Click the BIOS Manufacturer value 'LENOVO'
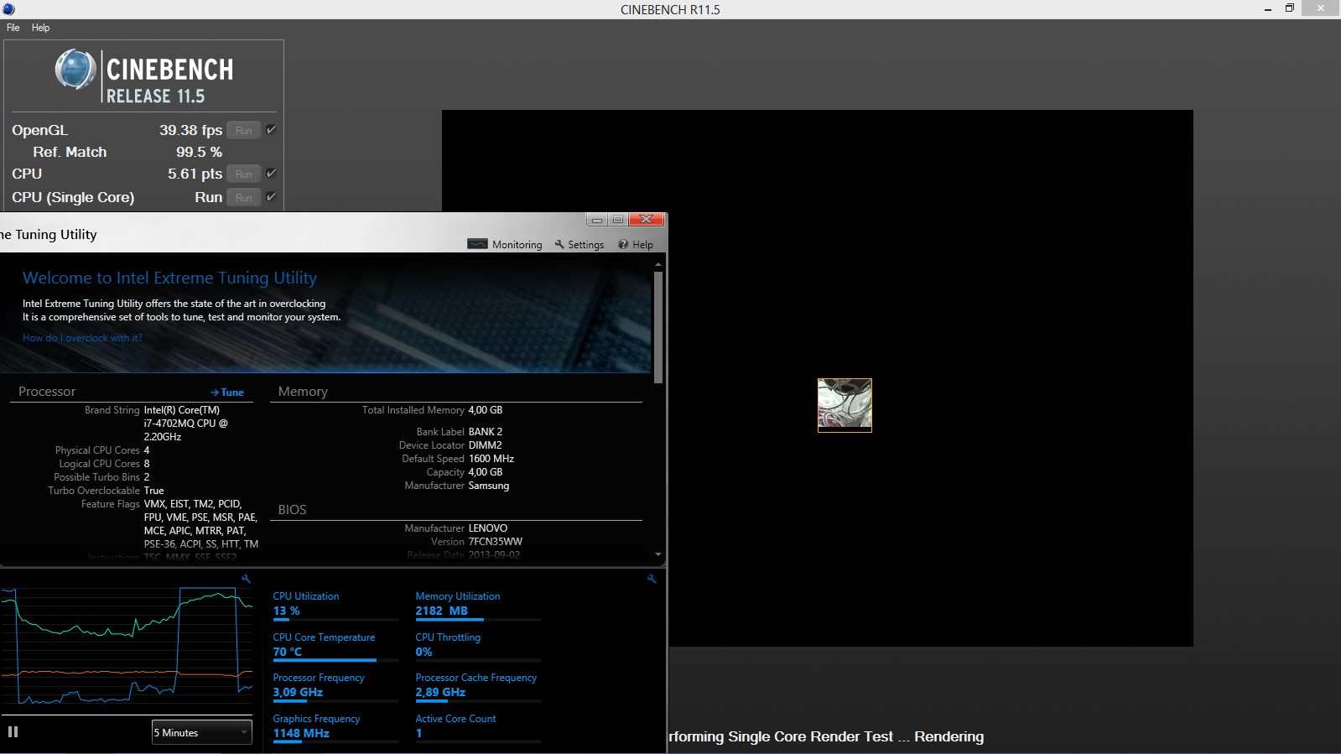1341x754 pixels. [x=488, y=528]
